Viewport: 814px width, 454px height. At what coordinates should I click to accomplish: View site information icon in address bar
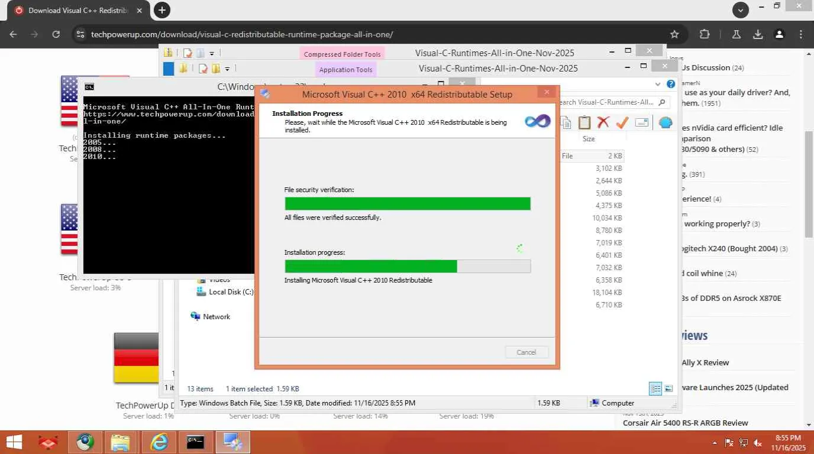point(80,34)
